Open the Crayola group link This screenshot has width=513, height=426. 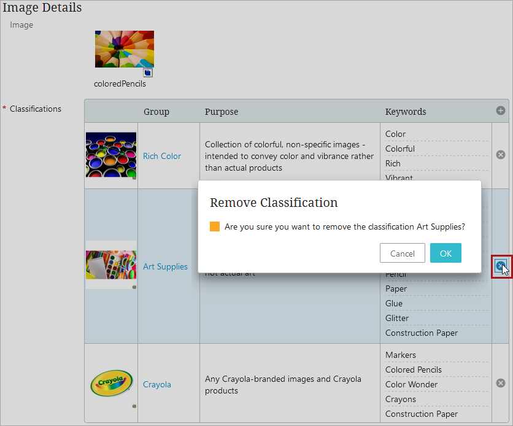(x=157, y=384)
